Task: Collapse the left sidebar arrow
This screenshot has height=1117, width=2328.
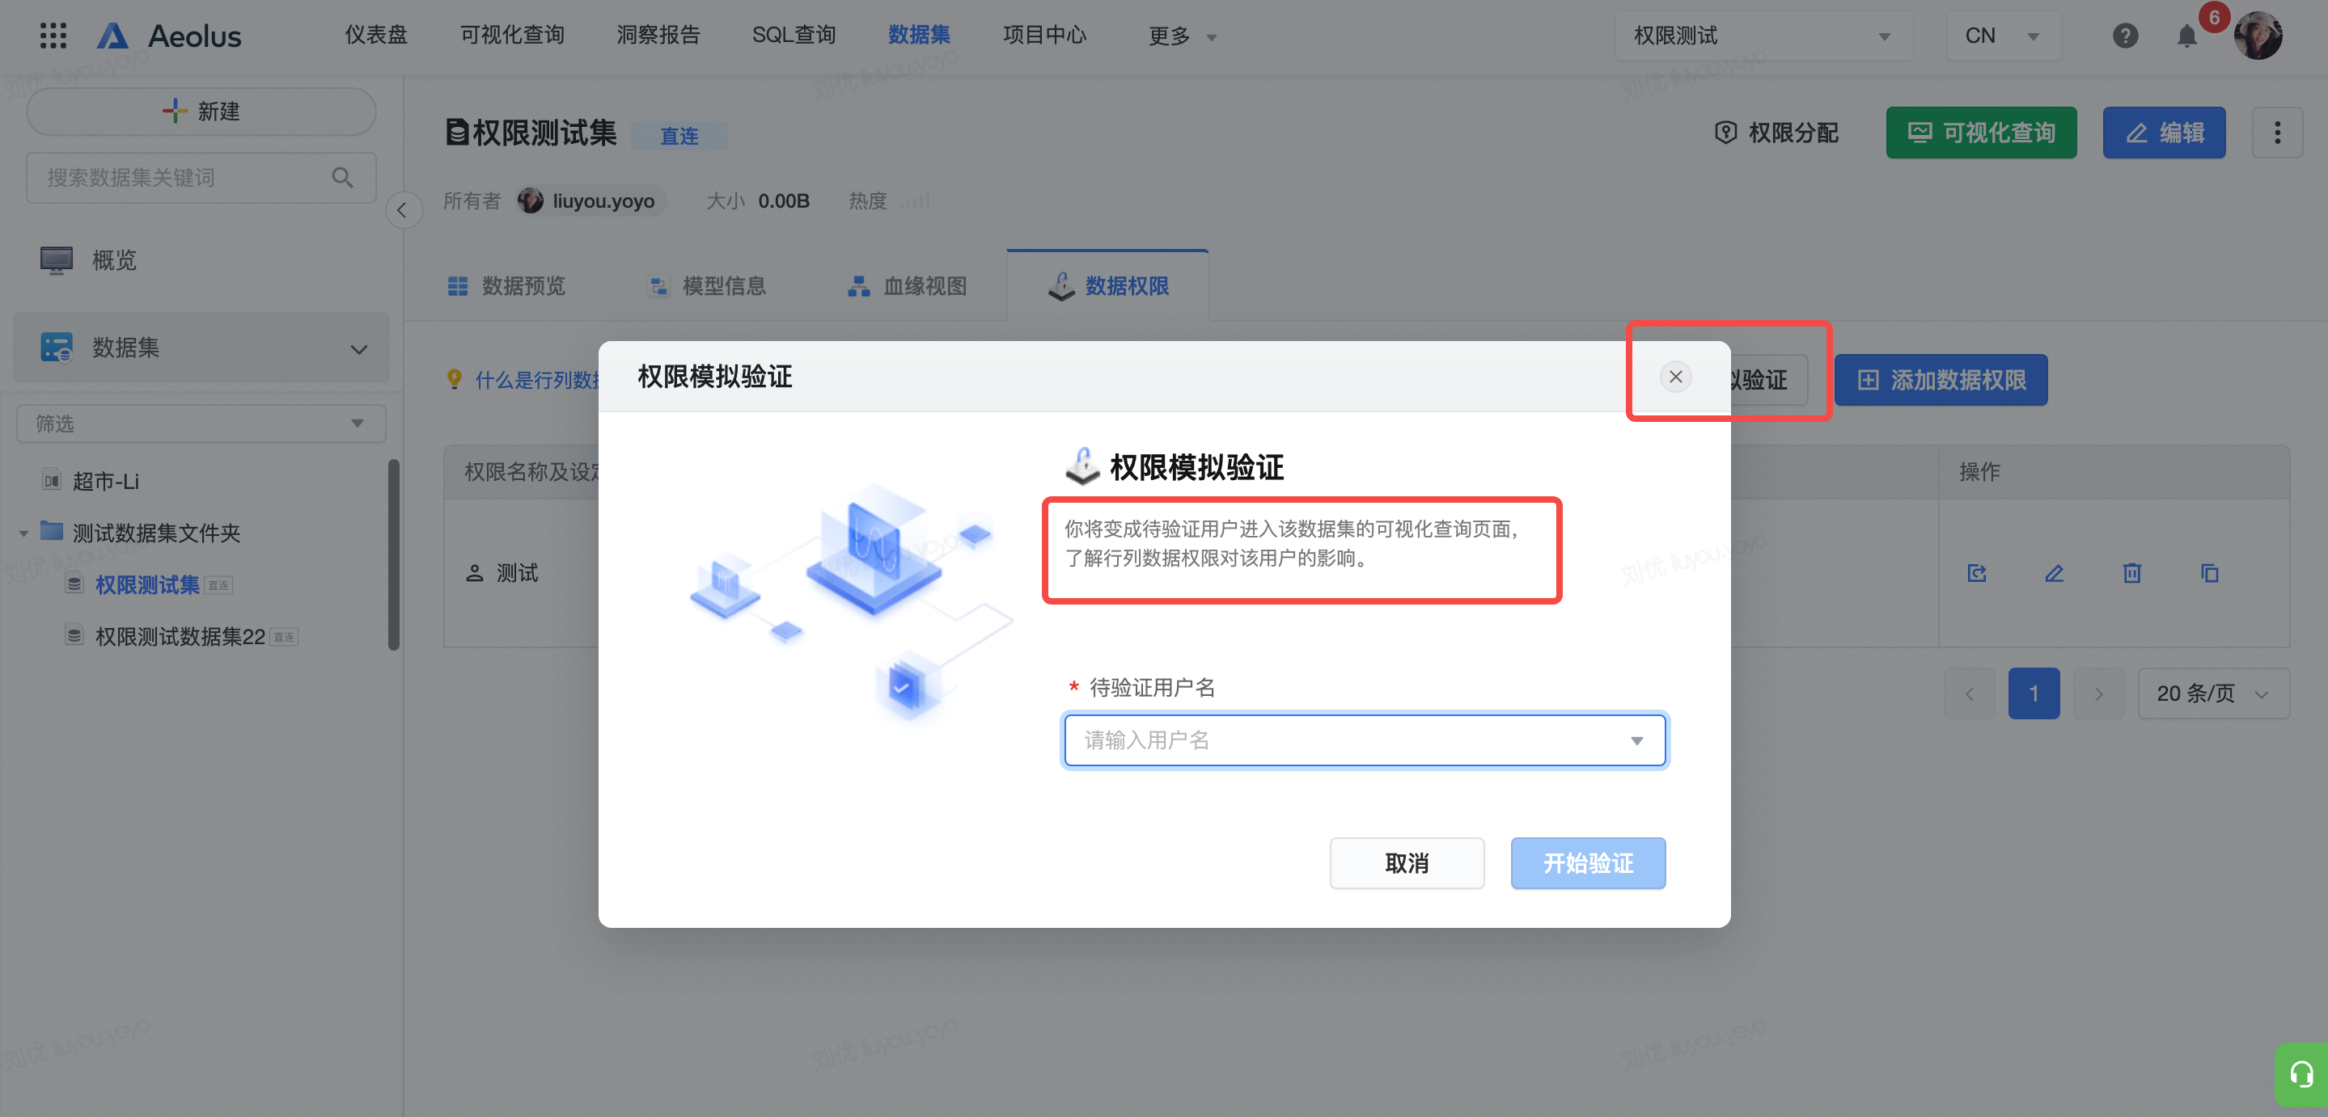Action: coord(402,210)
